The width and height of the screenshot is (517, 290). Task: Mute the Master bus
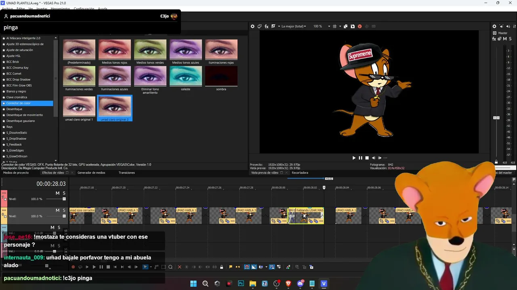[504, 39]
